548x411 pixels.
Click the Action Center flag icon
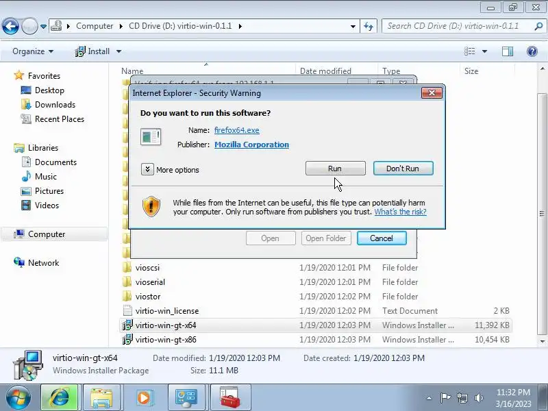(445, 398)
